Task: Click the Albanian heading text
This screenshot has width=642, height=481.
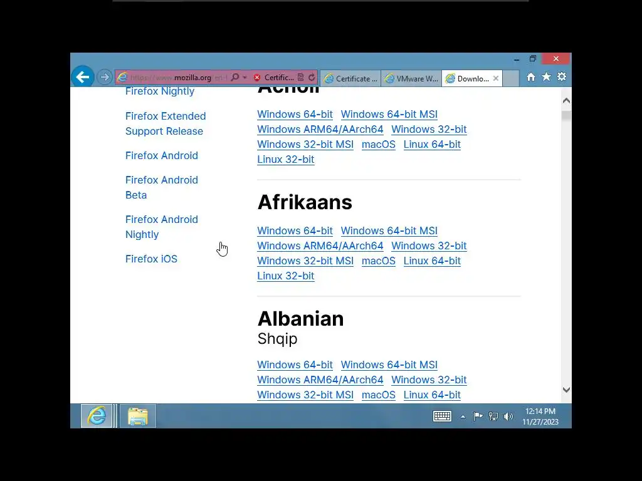Action: coord(300,319)
